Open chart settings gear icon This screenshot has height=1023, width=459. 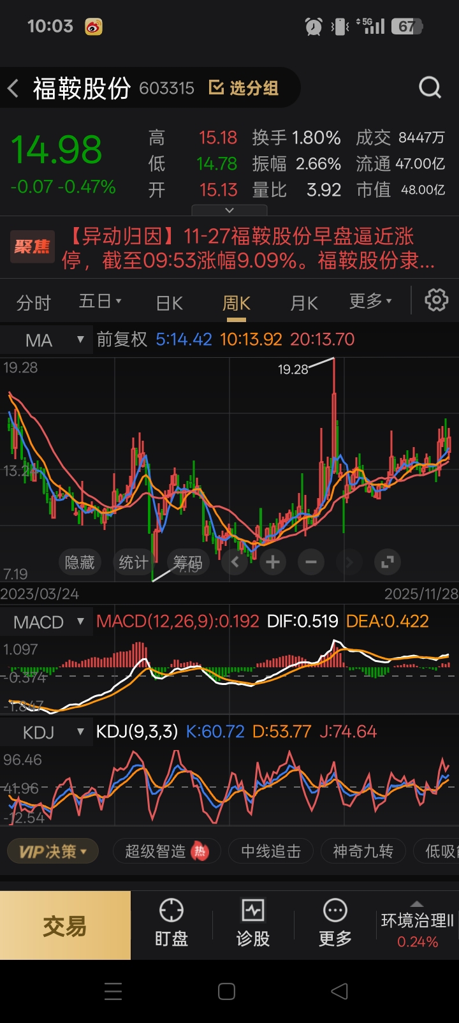click(x=437, y=300)
